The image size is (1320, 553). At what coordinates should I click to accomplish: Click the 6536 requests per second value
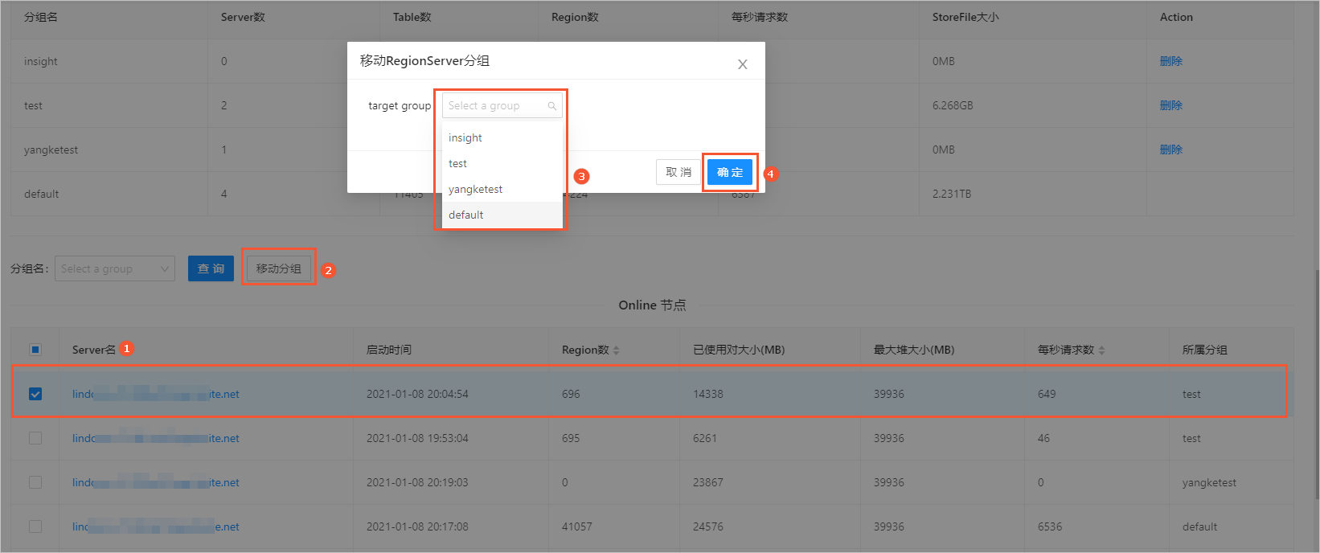point(1050,526)
